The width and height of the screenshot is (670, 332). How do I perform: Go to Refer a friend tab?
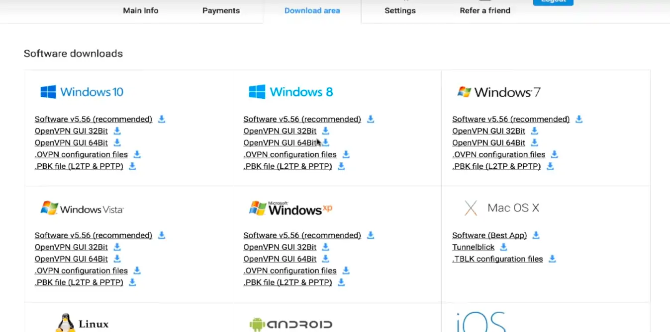[x=485, y=10]
